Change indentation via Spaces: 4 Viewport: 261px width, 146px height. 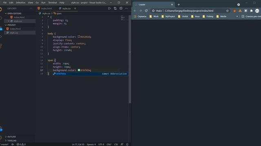click(91, 144)
